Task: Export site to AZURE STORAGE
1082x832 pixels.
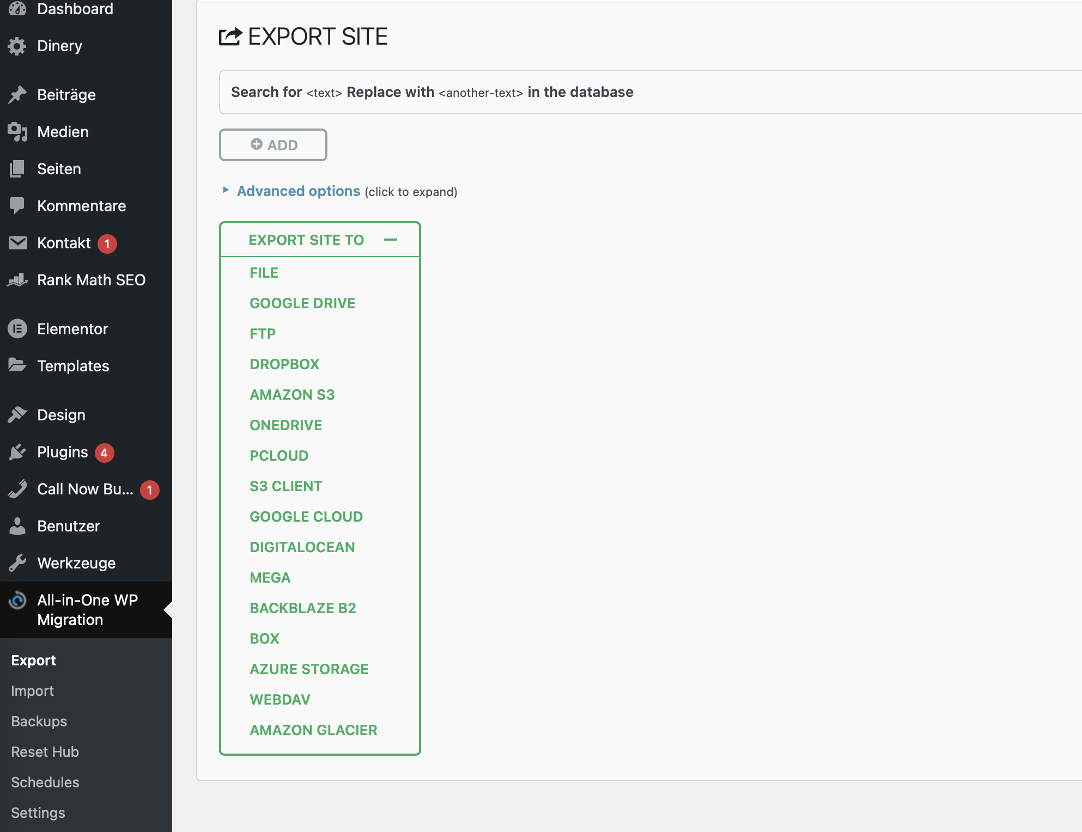Action: click(309, 669)
